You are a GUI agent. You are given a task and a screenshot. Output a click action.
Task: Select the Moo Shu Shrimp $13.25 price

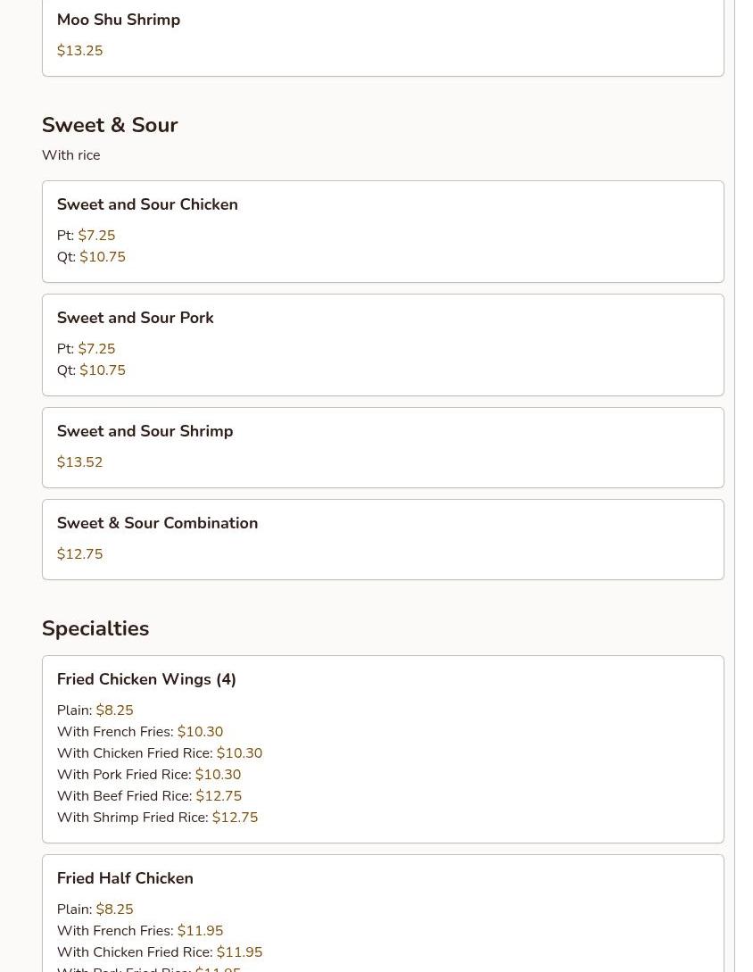79,51
